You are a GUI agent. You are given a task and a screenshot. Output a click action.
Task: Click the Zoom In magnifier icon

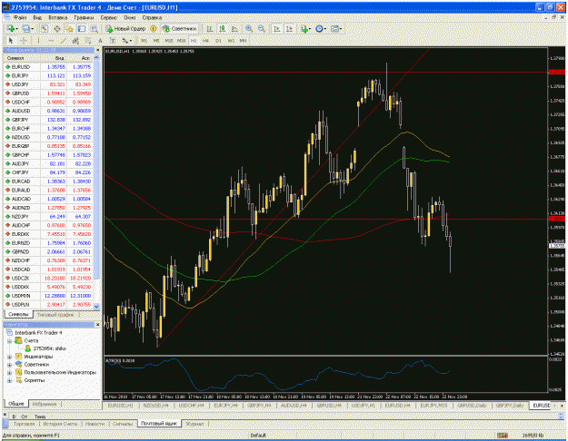(249, 29)
